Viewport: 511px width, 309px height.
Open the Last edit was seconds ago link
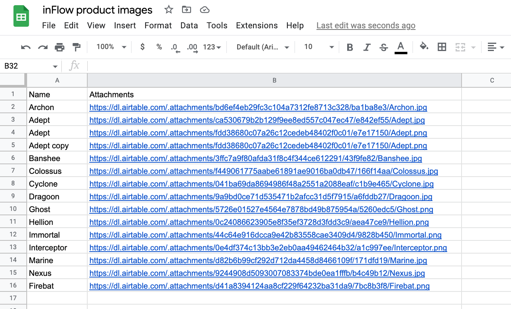coord(366,26)
